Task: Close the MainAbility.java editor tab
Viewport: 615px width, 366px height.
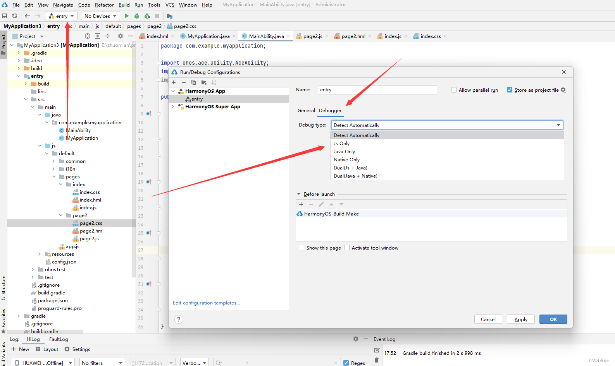Action: pos(288,36)
